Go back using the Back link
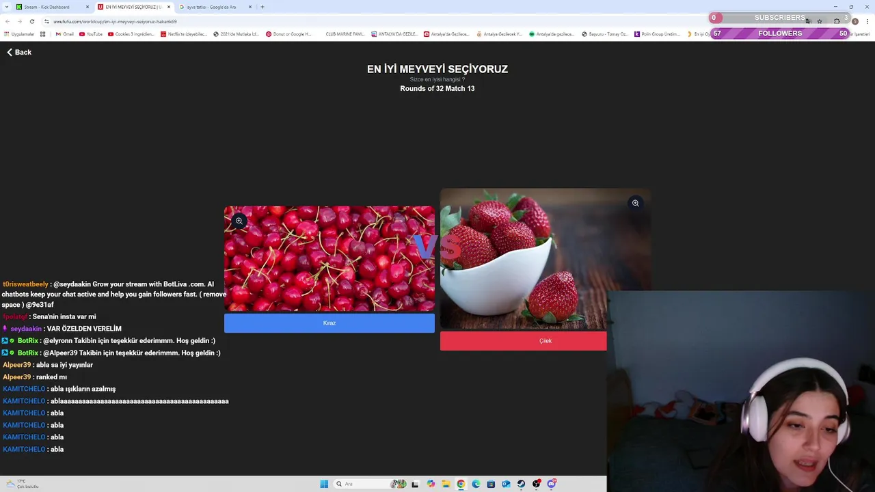Viewport: 875px width, 492px height. click(x=19, y=52)
